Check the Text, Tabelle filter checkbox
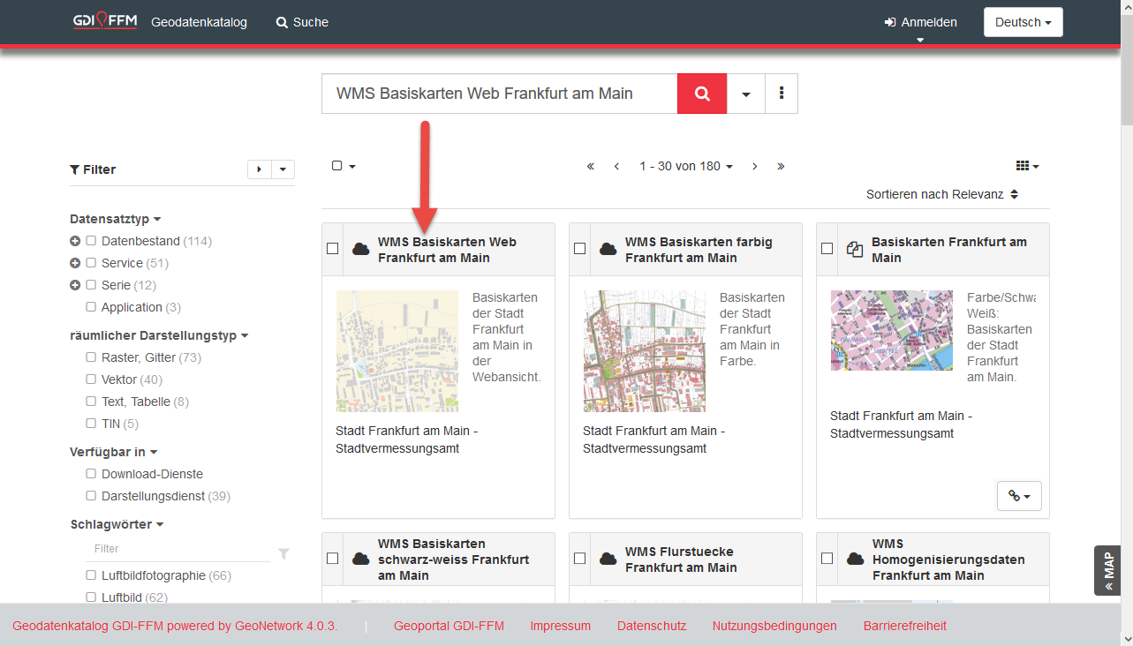 tap(91, 402)
